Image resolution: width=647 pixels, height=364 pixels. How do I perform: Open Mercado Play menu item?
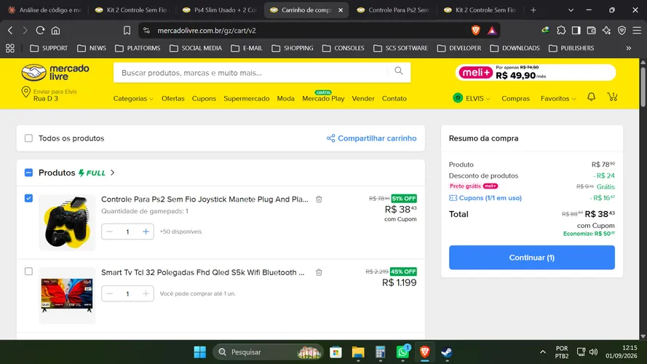tap(323, 98)
